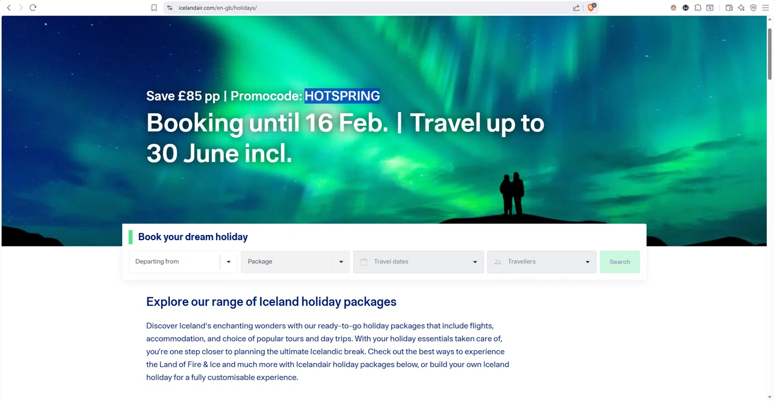Click the browser back arrow

coord(9,8)
